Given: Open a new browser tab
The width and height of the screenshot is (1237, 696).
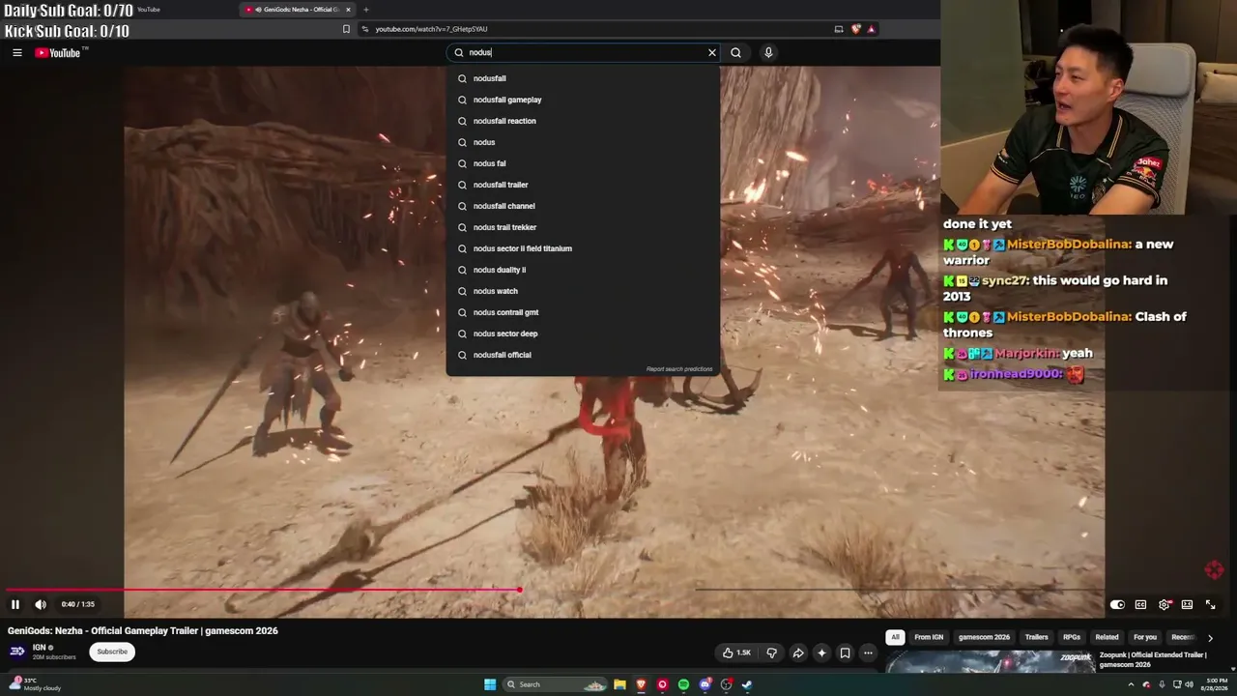Looking at the screenshot, I should point(365,10).
